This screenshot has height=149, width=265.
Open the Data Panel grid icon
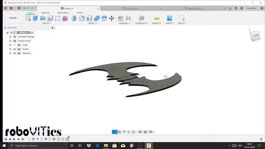[5, 8]
